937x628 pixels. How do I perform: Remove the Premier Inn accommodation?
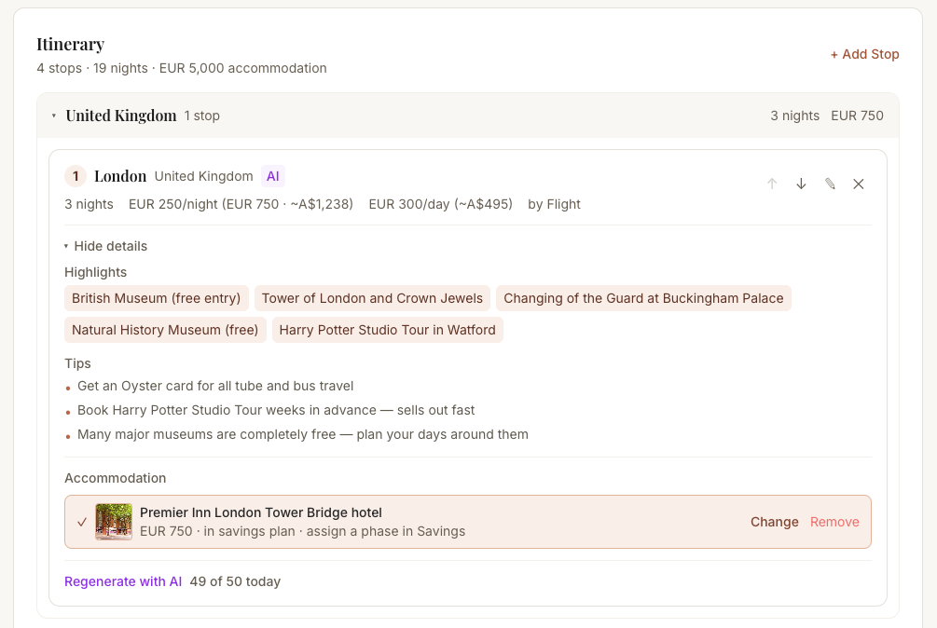pos(834,522)
